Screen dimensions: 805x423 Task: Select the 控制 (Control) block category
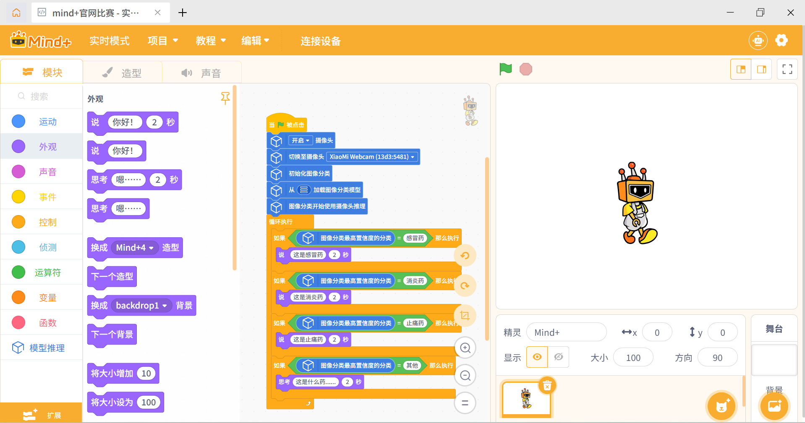coord(47,222)
